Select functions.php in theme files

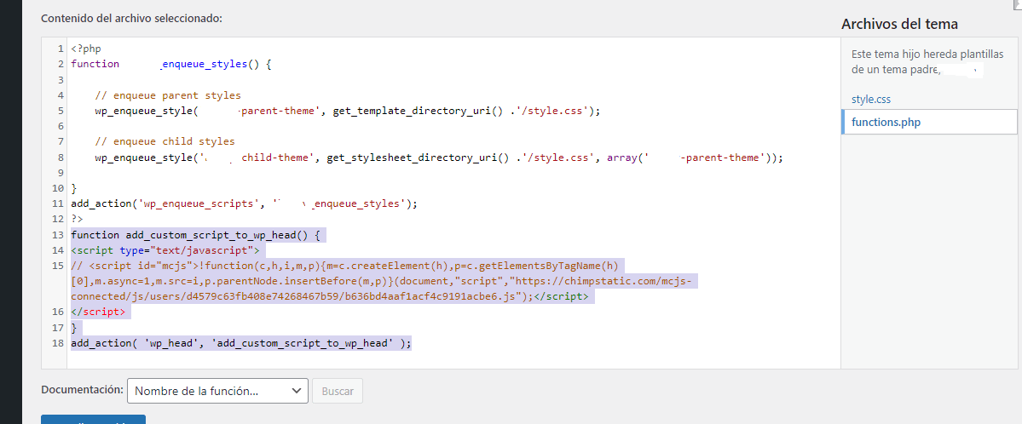tap(929, 122)
